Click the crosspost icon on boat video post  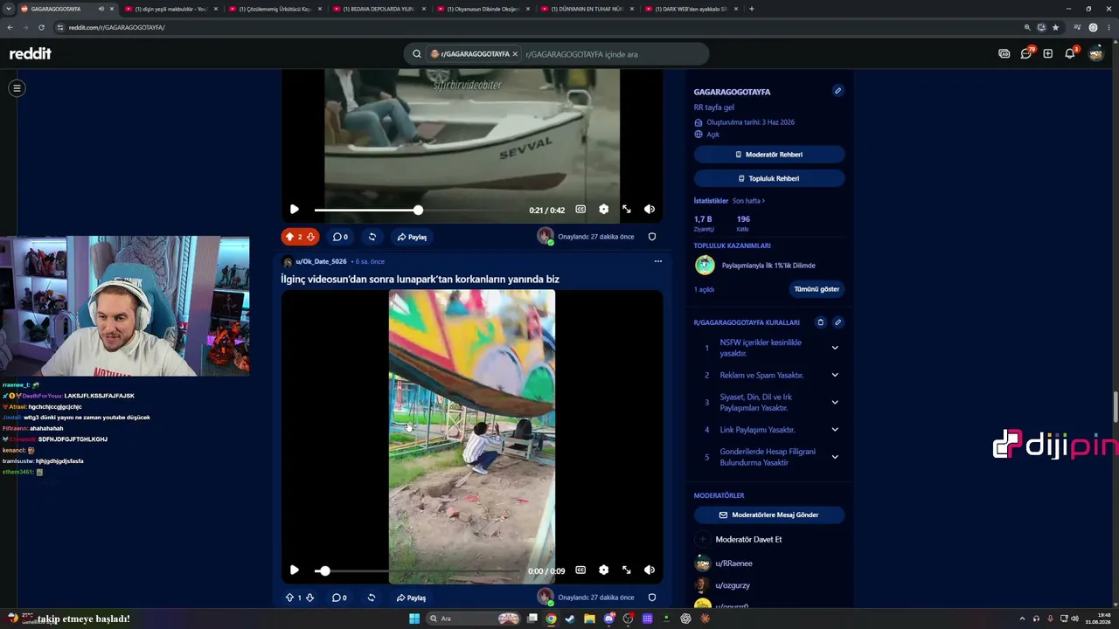[x=372, y=237]
